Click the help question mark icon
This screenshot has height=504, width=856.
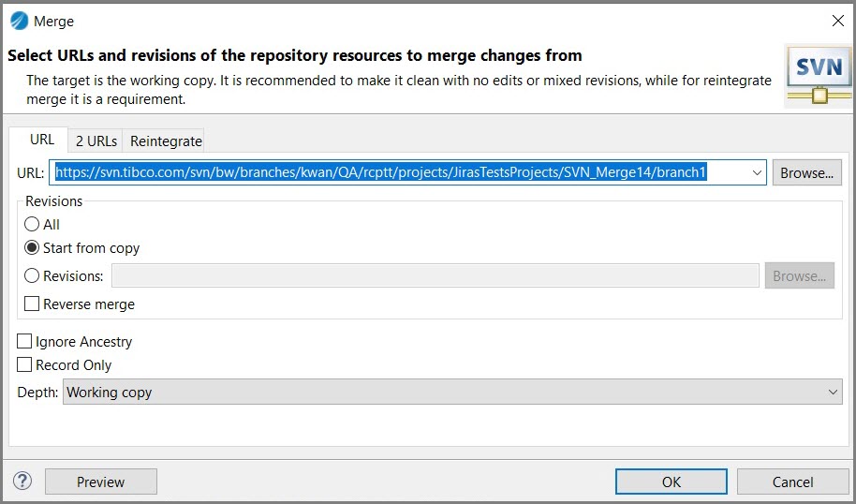[22, 482]
